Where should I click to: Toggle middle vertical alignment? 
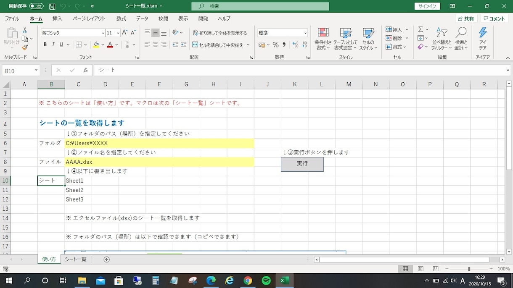156,33
